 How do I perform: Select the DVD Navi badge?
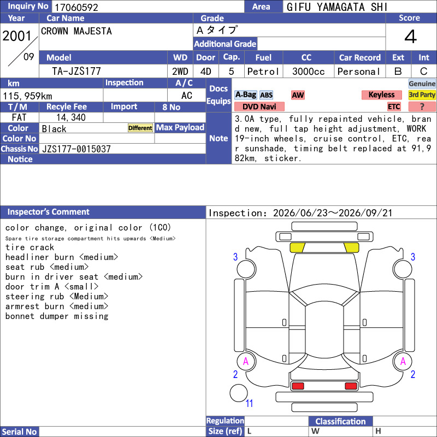click(259, 107)
